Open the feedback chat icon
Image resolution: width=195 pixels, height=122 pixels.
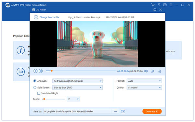tap(165, 5)
